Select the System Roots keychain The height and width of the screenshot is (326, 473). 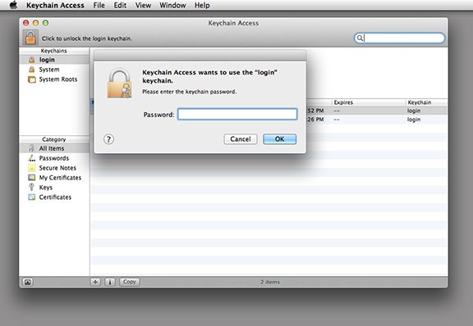(54, 79)
